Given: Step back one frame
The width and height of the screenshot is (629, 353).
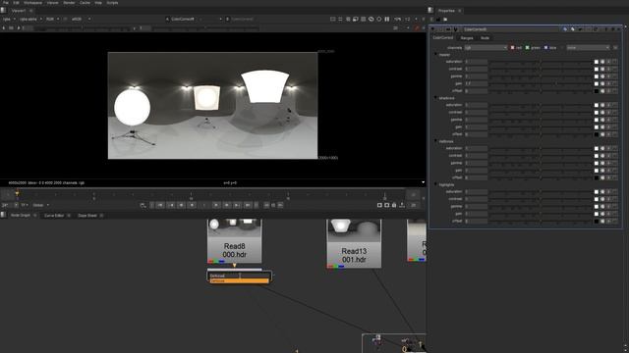Looking at the screenshot, I should [181, 205].
